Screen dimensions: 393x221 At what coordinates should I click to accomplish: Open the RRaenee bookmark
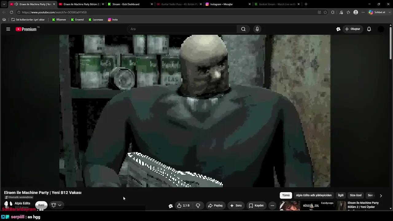point(59,20)
